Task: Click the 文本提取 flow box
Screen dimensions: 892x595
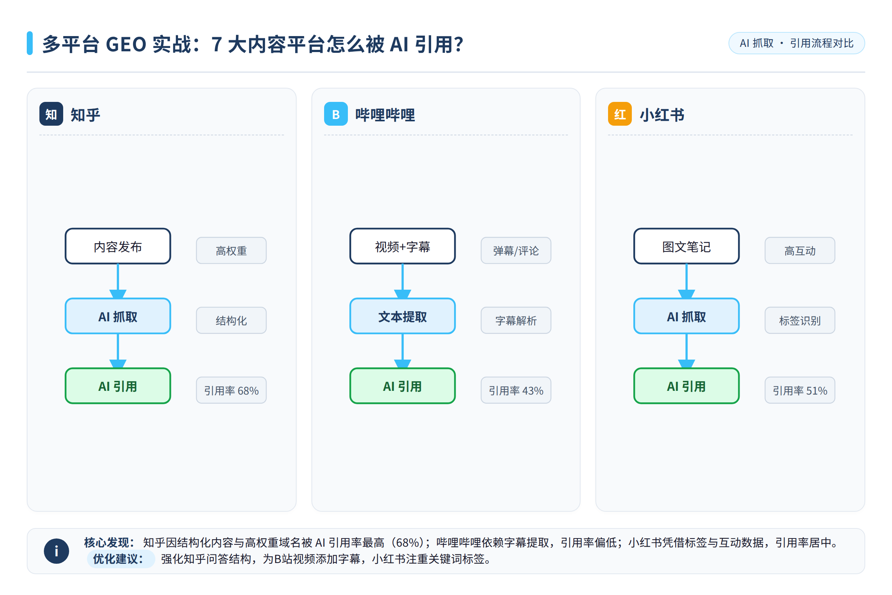Action: (403, 316)
